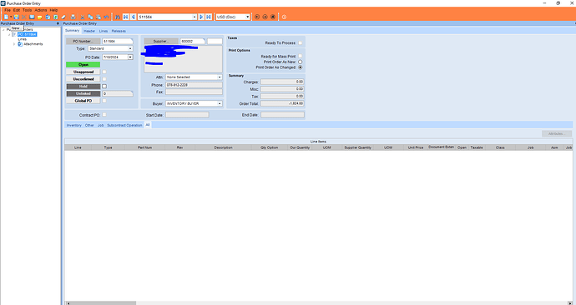
Task: Click the Attachments paperclip icon in tree
Action: [20, 44]
